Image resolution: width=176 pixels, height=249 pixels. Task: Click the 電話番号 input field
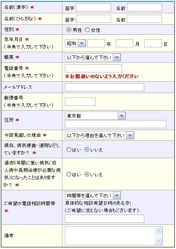coord(94,68)
